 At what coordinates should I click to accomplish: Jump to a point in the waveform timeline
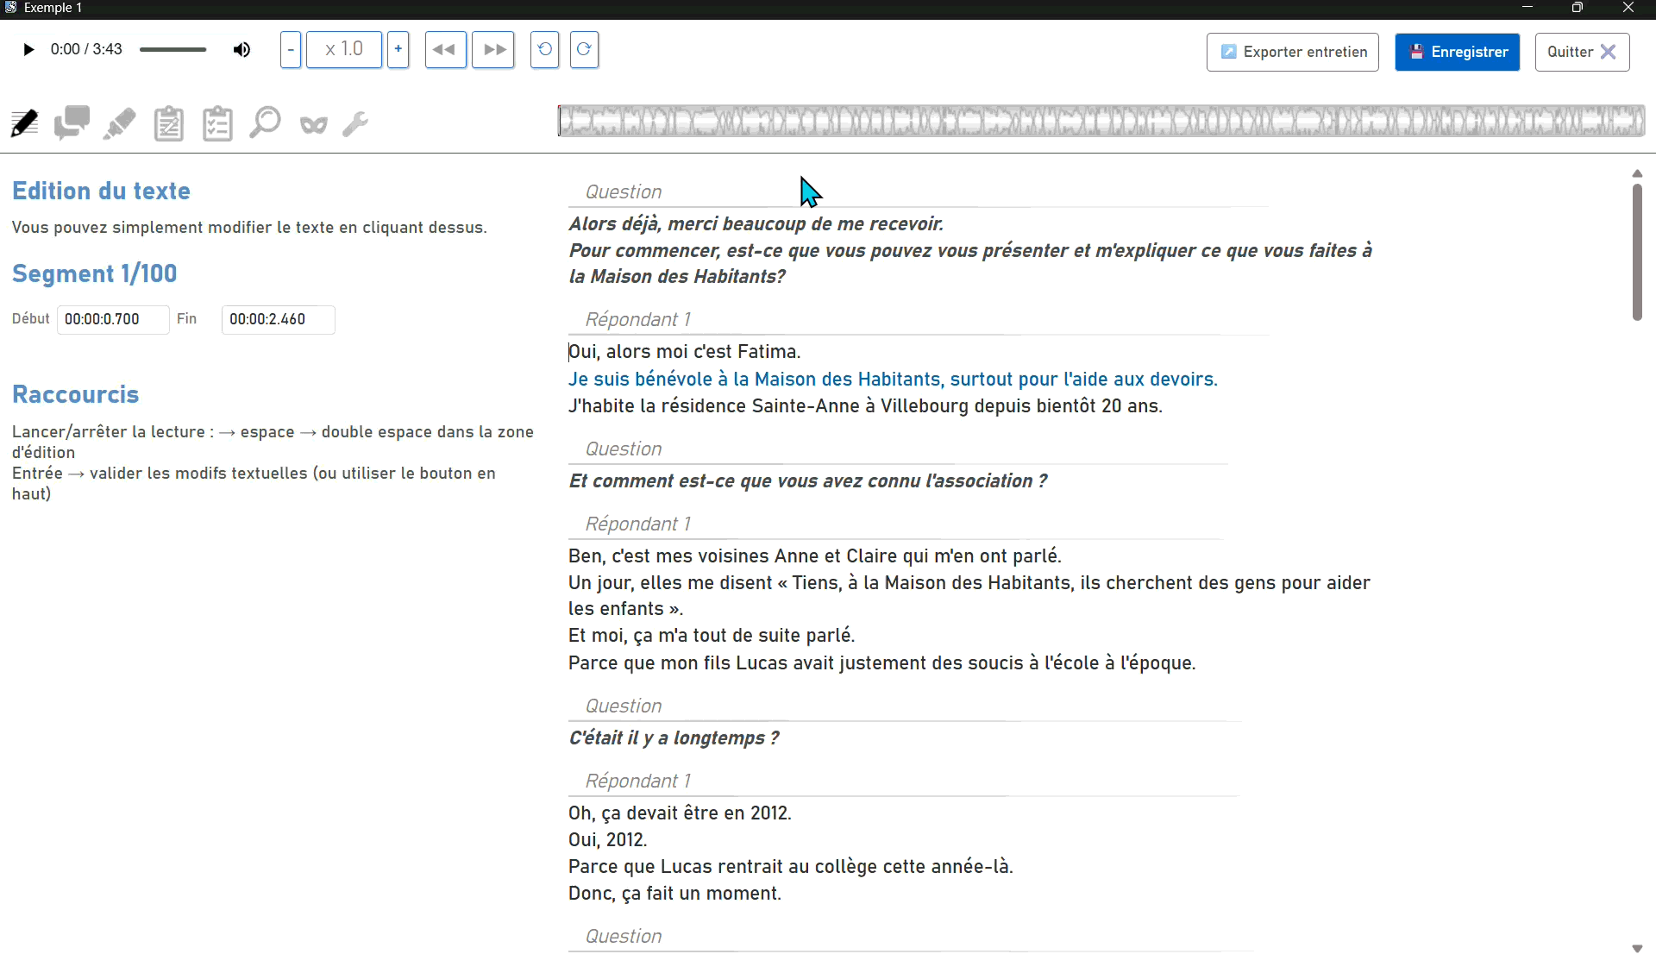click(1101, 121)
